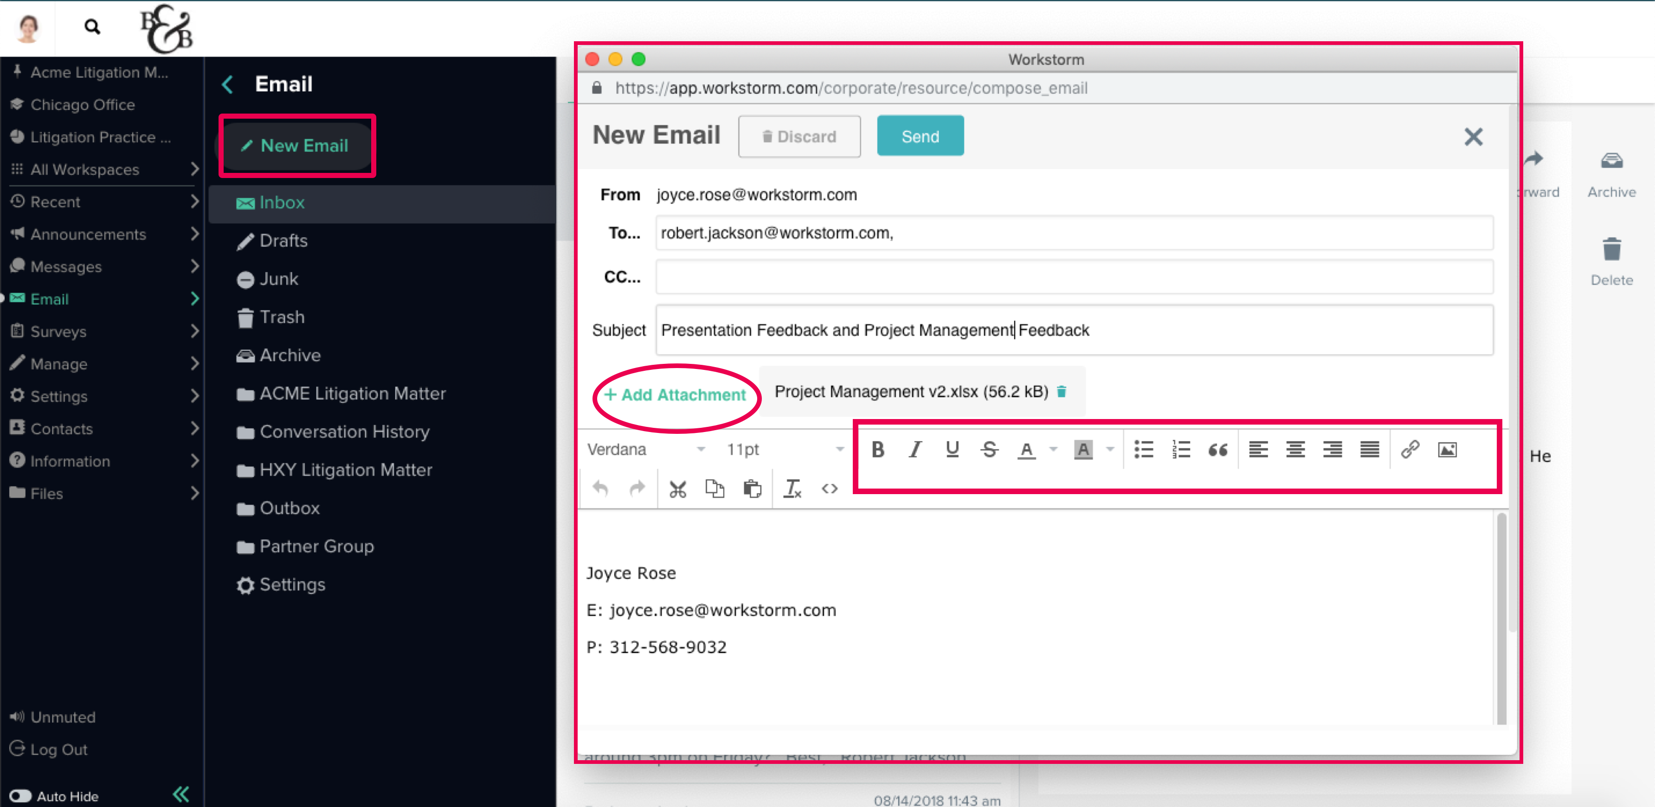Collapse the sidebar with double chevron

click(181, 795)
